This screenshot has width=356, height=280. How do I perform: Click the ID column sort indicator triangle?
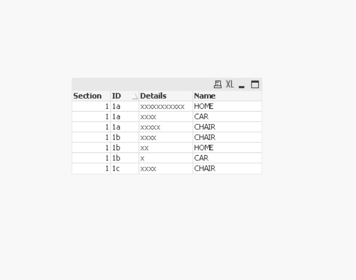pyautogui.click(x=134, y=97)
